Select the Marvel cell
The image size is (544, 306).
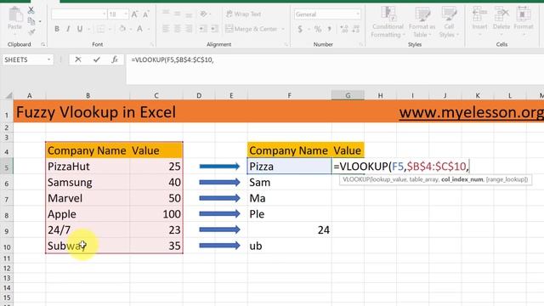(88, 198)
